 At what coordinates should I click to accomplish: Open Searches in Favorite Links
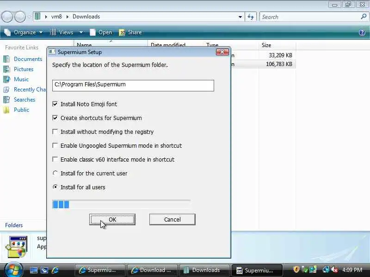tap(25, 100)
